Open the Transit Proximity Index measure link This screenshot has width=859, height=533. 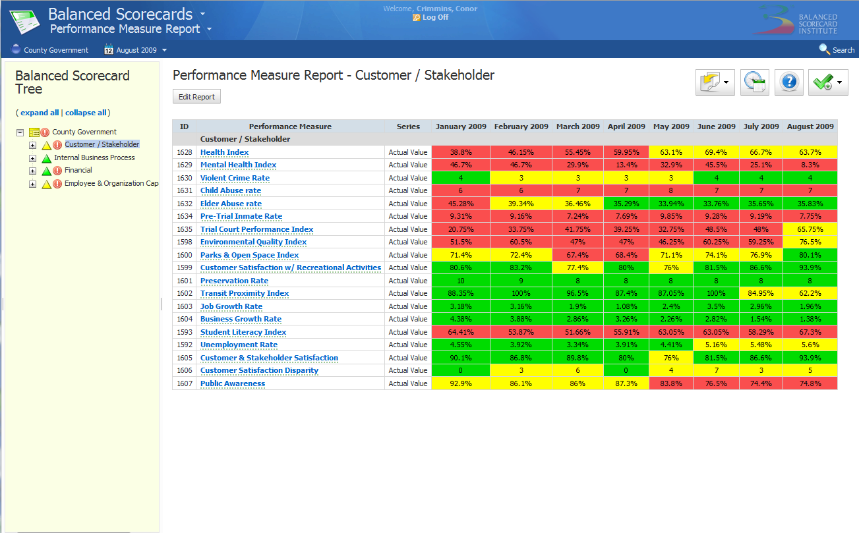coord(245,293)
